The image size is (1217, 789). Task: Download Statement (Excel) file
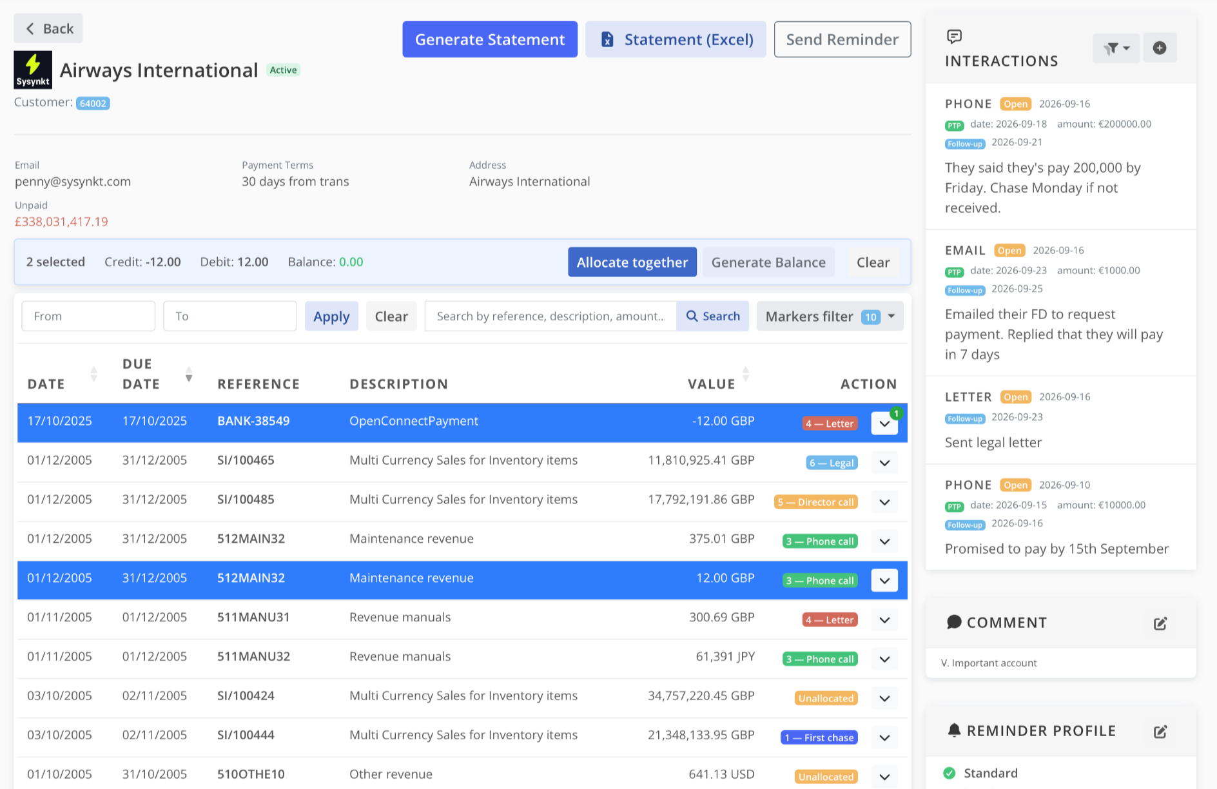676,39
